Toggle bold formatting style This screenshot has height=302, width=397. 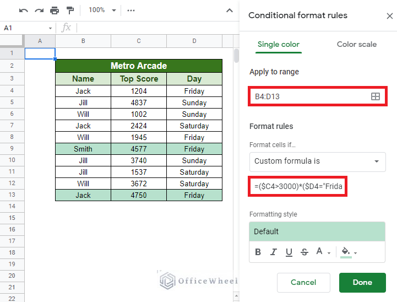(258, 252)
